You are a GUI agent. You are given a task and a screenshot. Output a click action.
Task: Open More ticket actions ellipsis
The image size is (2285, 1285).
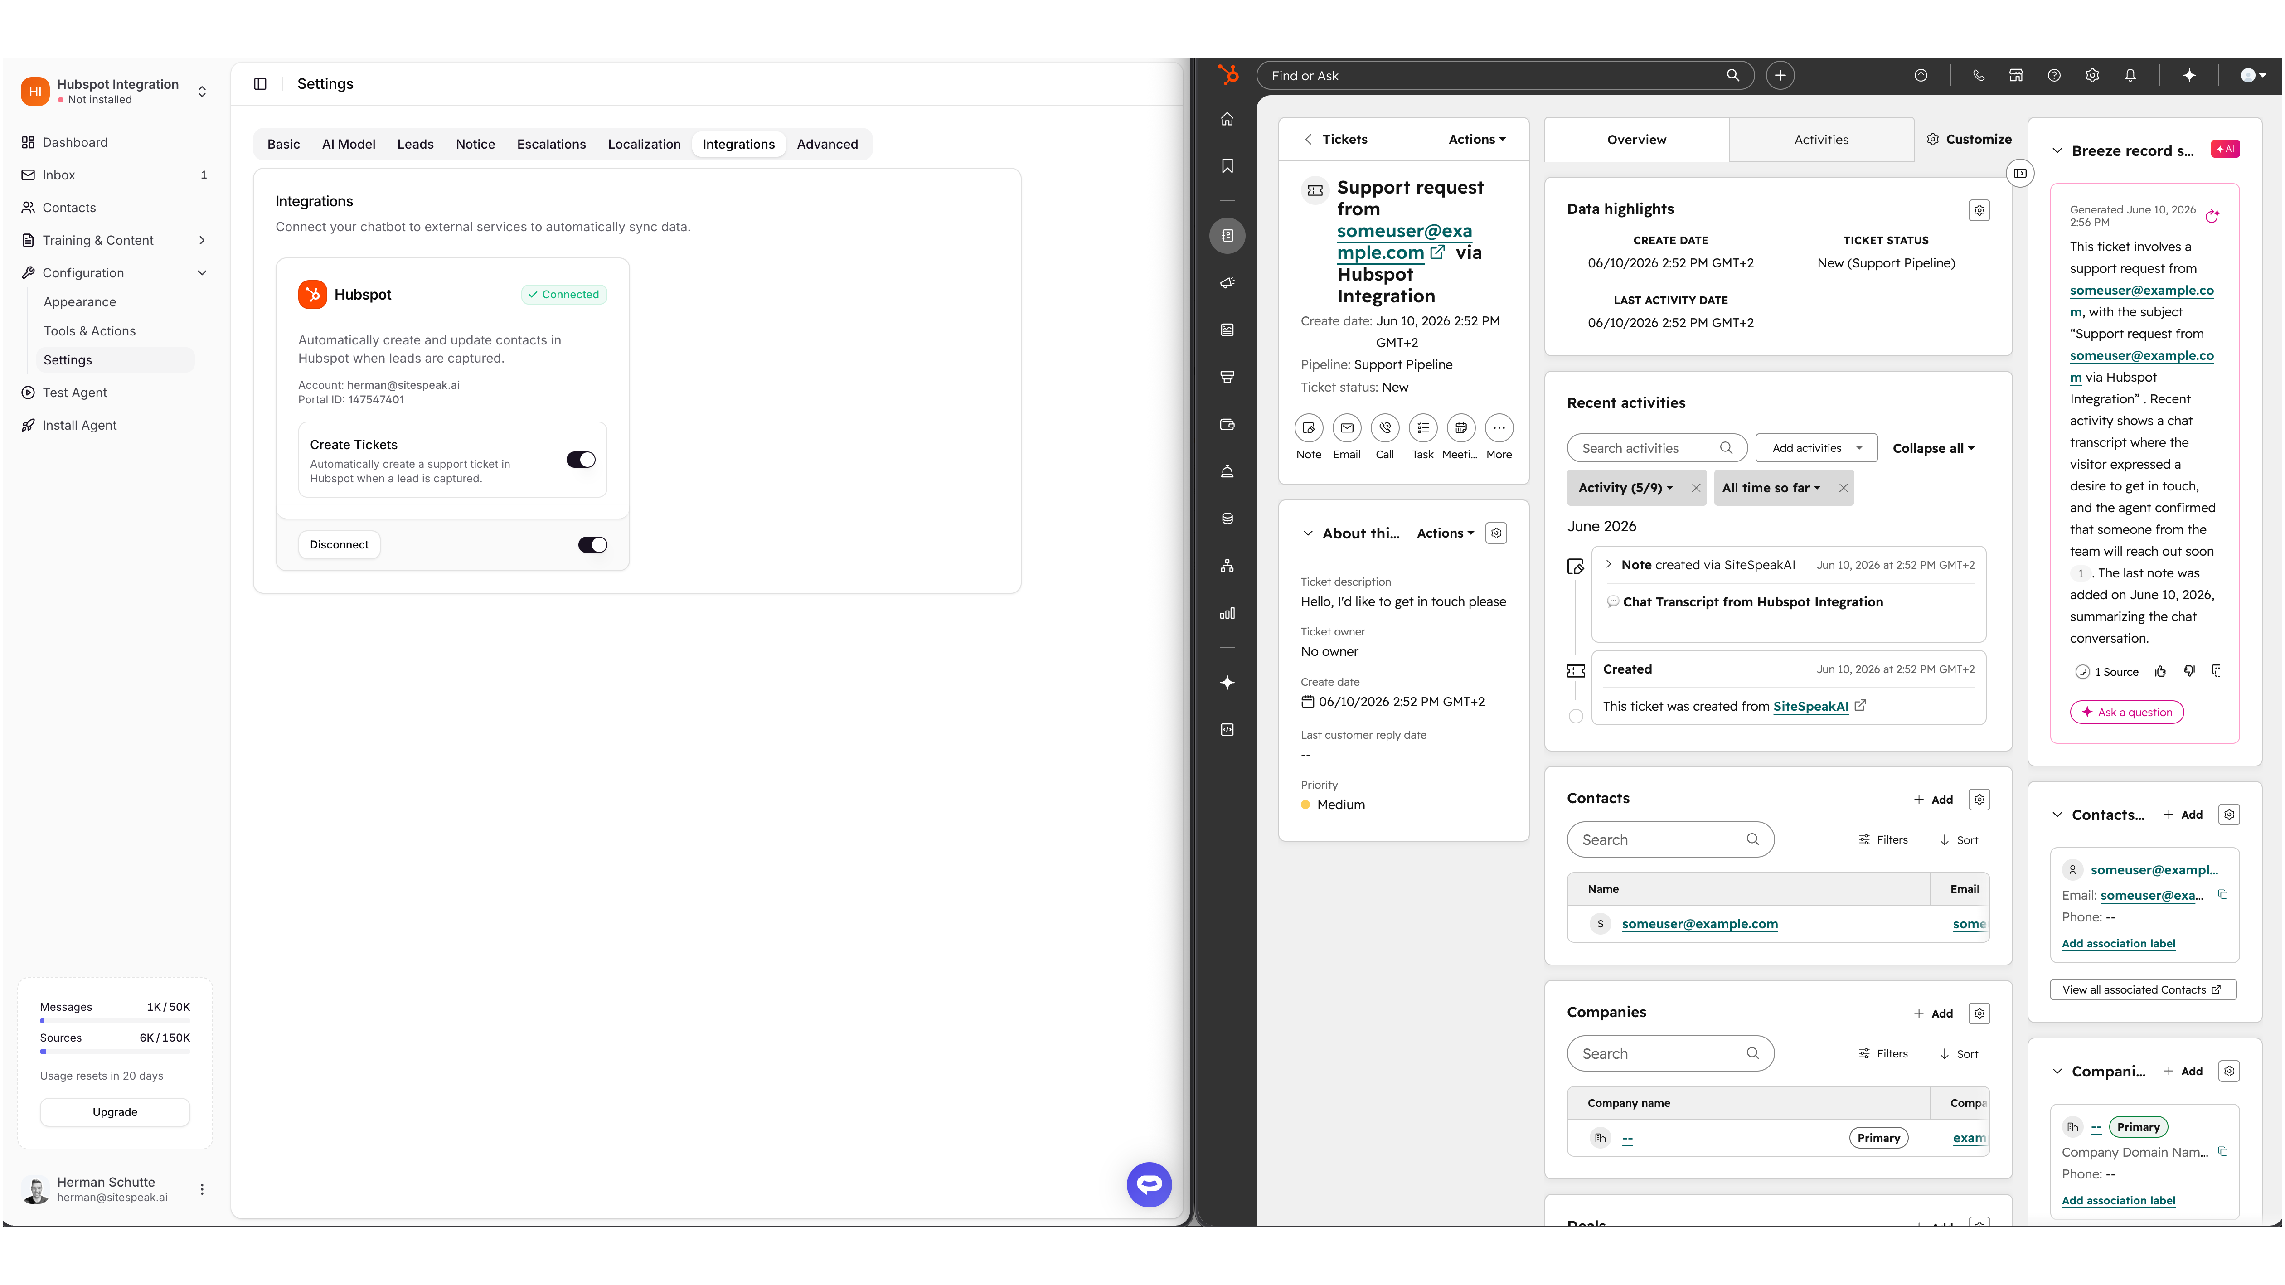coord(1499,428)
